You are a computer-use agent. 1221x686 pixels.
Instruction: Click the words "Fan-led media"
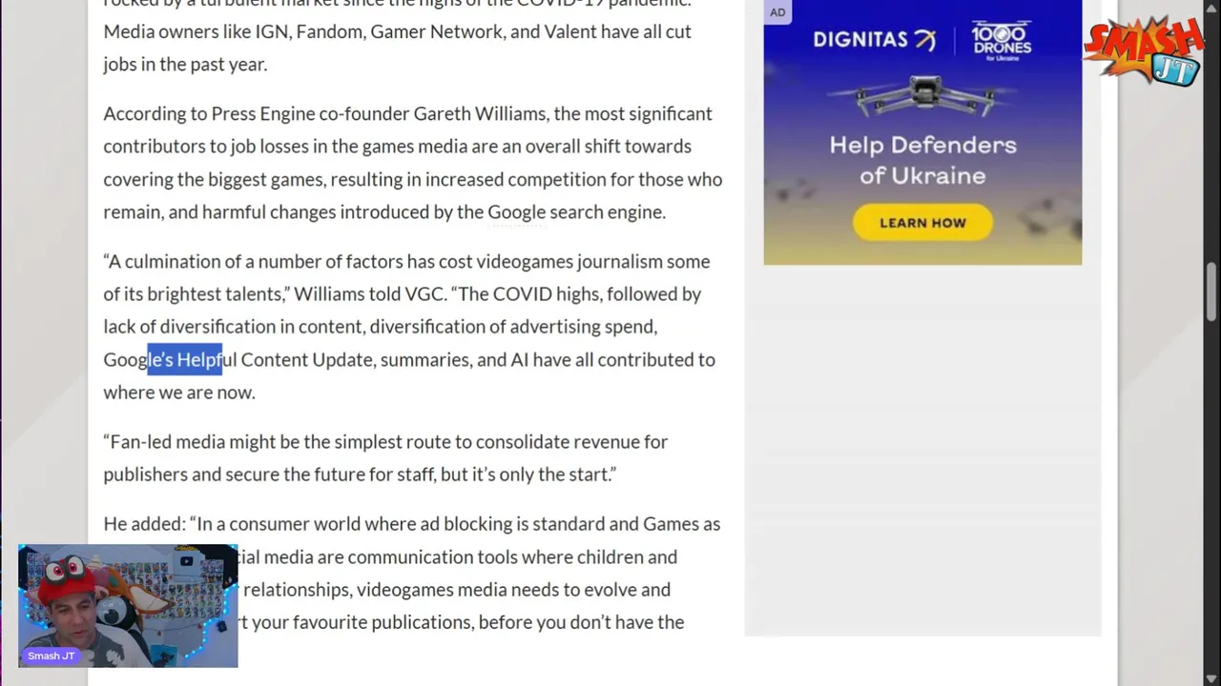point(168,441)
